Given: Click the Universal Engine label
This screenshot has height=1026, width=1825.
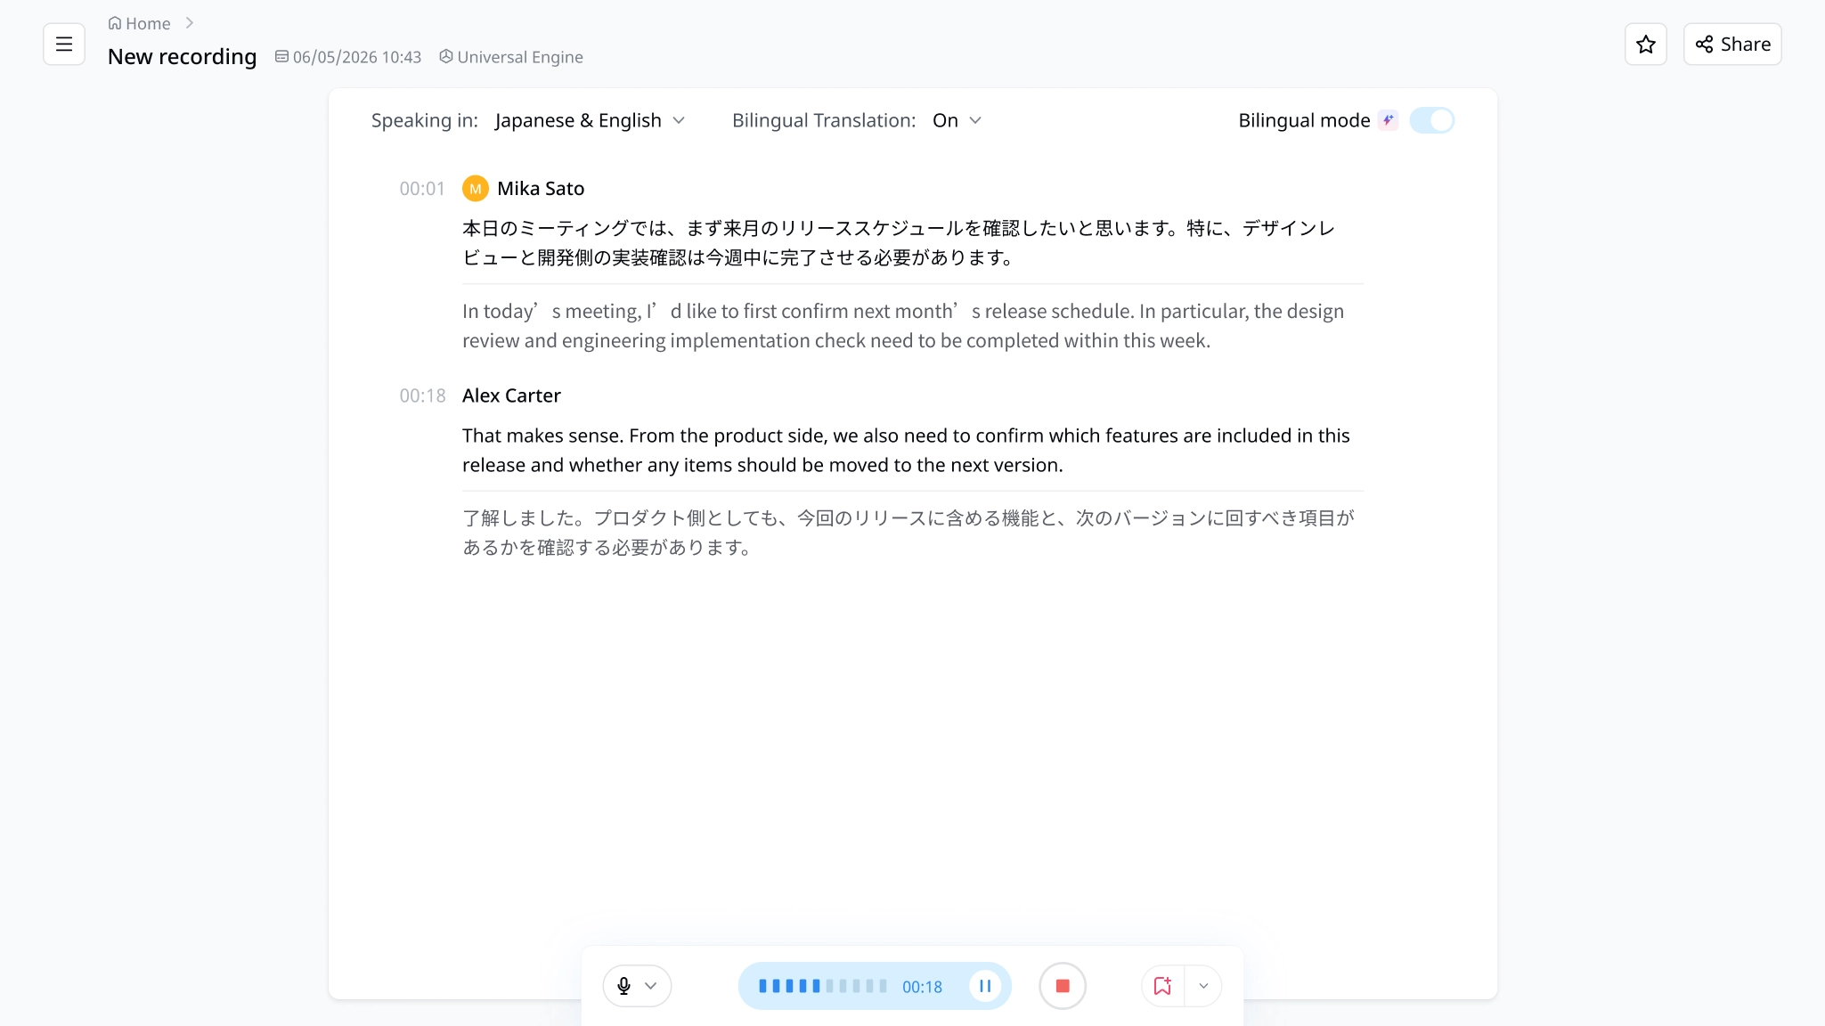Looking at the screenshot, I should (x=520, y=57).
